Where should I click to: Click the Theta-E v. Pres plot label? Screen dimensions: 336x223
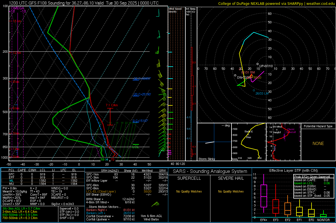pos(249,134)
